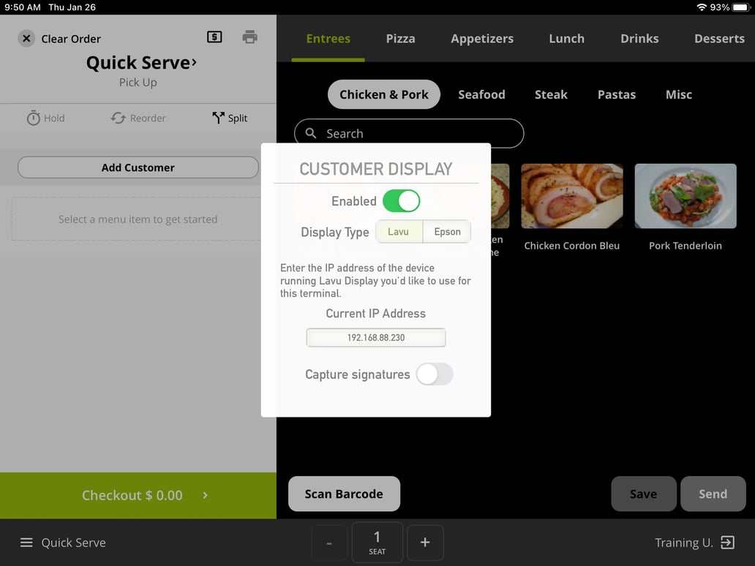Viewport: 755px width, 566px height.
Task: Tap the logout icon next to Training U.
Action: point(727,543)
